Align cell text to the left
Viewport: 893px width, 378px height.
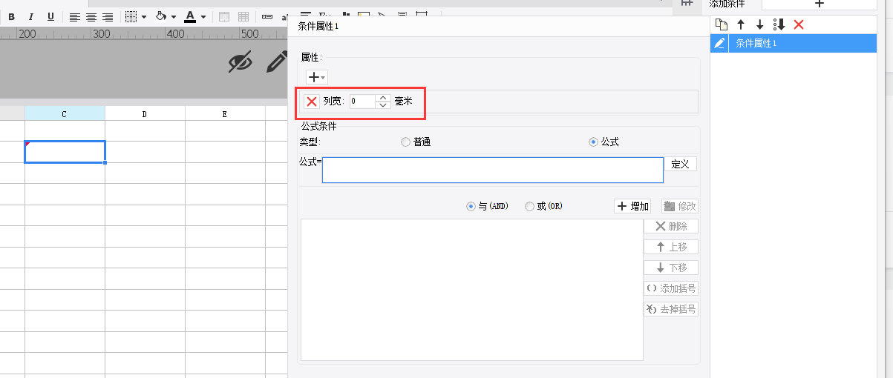click(75, 16)
